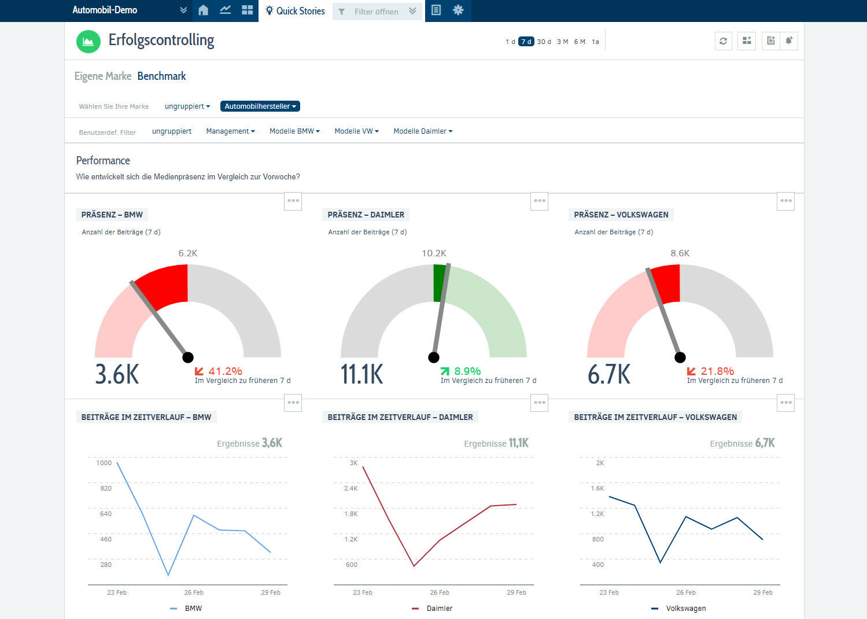The width and height of the screenshot is (867, 619).
Task: Click Ergebnisse 6,7K in Volkswagen chart
Action: pos(743,443)
